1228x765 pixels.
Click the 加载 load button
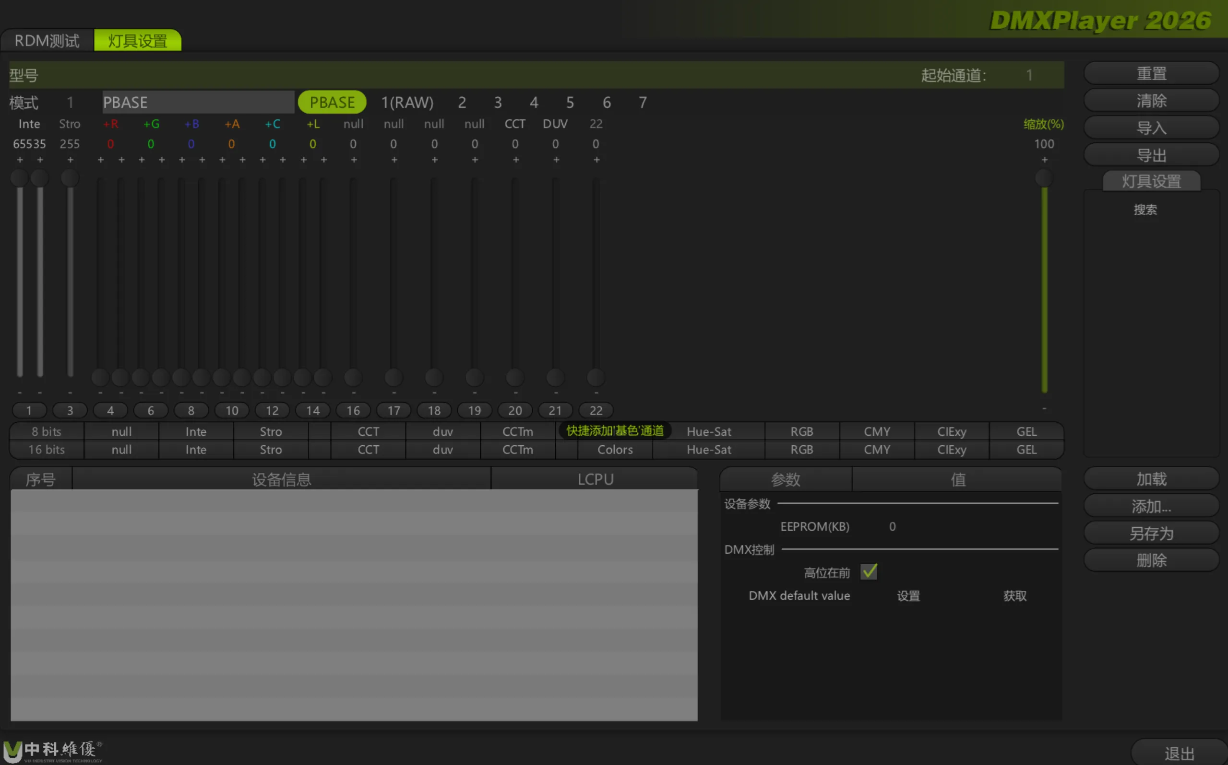pyautogui.click(x=1151, y=479)
